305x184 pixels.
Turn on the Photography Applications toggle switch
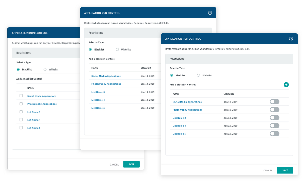point(274,110)
